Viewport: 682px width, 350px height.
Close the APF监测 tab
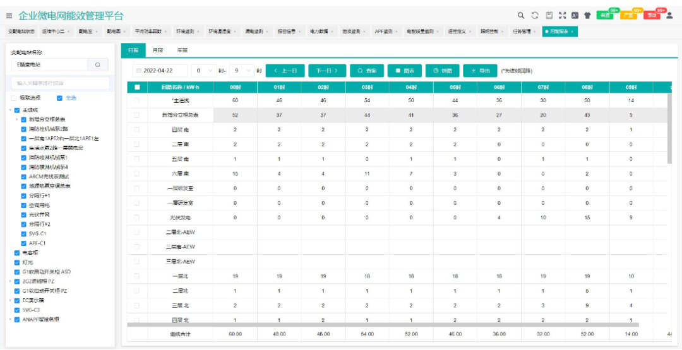click(397, 32)
